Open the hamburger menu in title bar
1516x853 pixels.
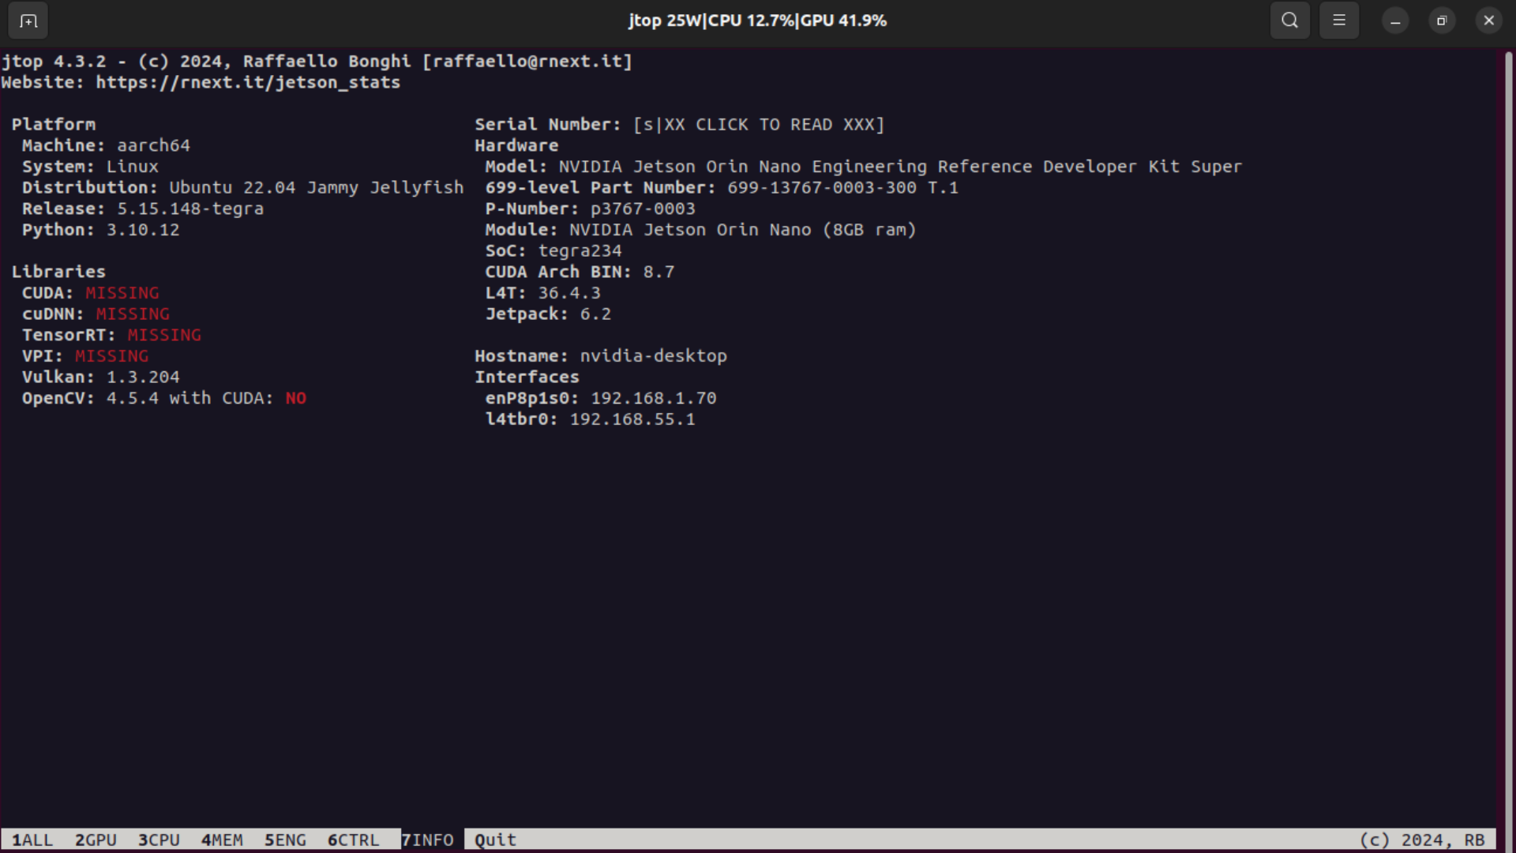click(x=1339, y=21)
